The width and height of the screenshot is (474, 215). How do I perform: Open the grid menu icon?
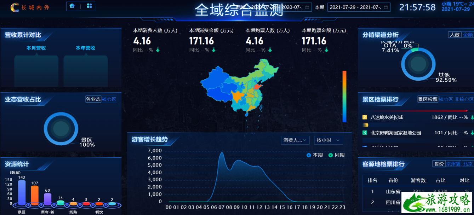90,6
